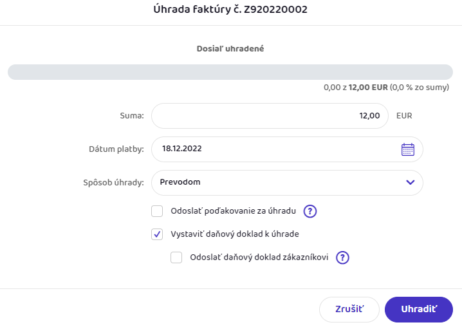The image size is (462, 327).
Task: Click the Dosiaľ uhradené progress bar
Action: [x=231, y=72]
